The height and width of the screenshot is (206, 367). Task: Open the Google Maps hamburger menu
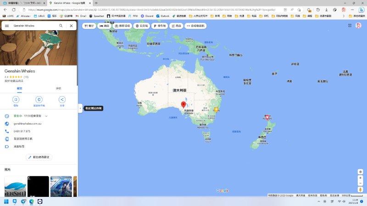(7, 26)
